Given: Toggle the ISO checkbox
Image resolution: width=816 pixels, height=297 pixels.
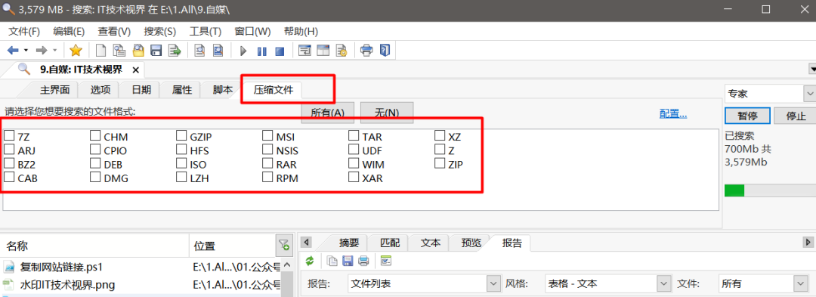Looking at the screenshot, I should tap(181, 164).
